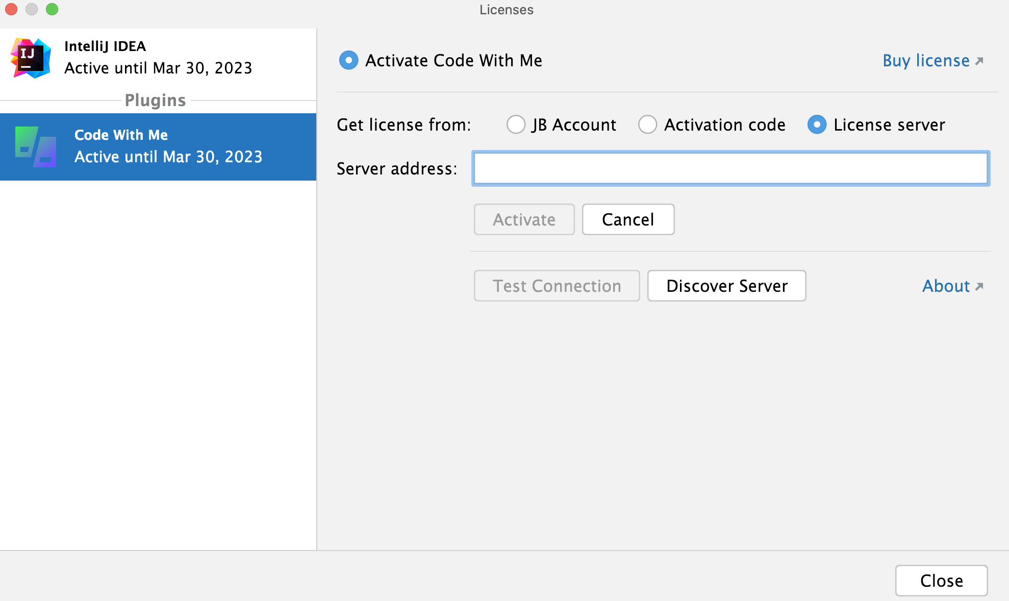The image size is (1009, 601).
Task: Click the Server address input field
Action: point(731,169)
